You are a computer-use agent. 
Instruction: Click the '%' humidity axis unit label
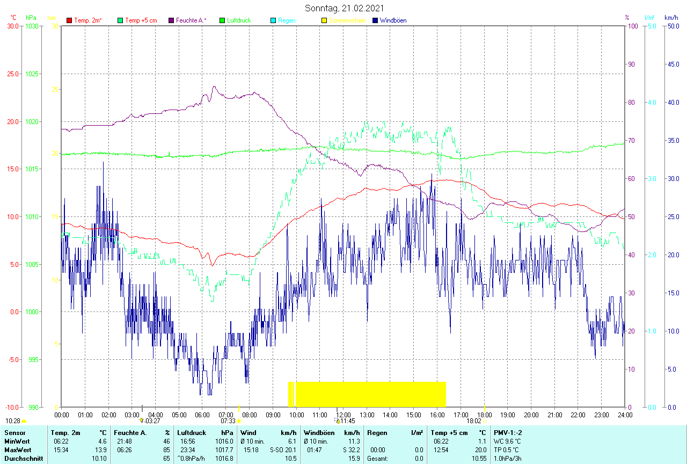tap(627, 18)
